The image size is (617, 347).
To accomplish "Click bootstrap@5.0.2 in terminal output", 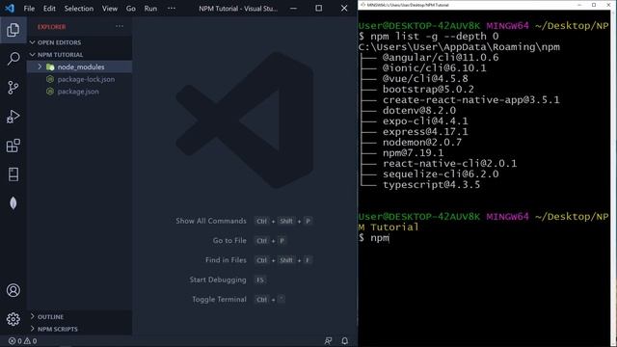I will click(428, 90).
